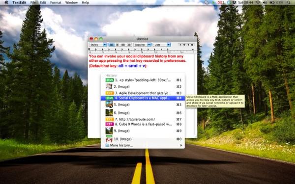Click the Wi-Fi status icon
The width and height of the screenshot is (295, 184).
point(258,2)
